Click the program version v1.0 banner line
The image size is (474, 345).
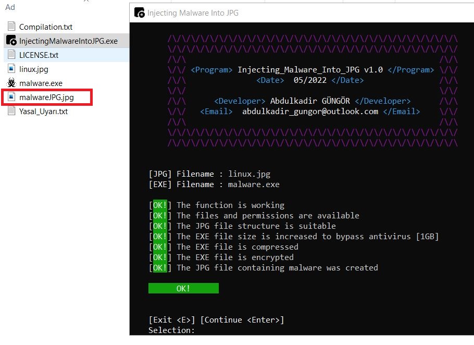point(313,70)
